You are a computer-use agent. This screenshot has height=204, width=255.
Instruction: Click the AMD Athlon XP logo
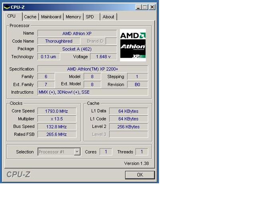coord(133,45)
